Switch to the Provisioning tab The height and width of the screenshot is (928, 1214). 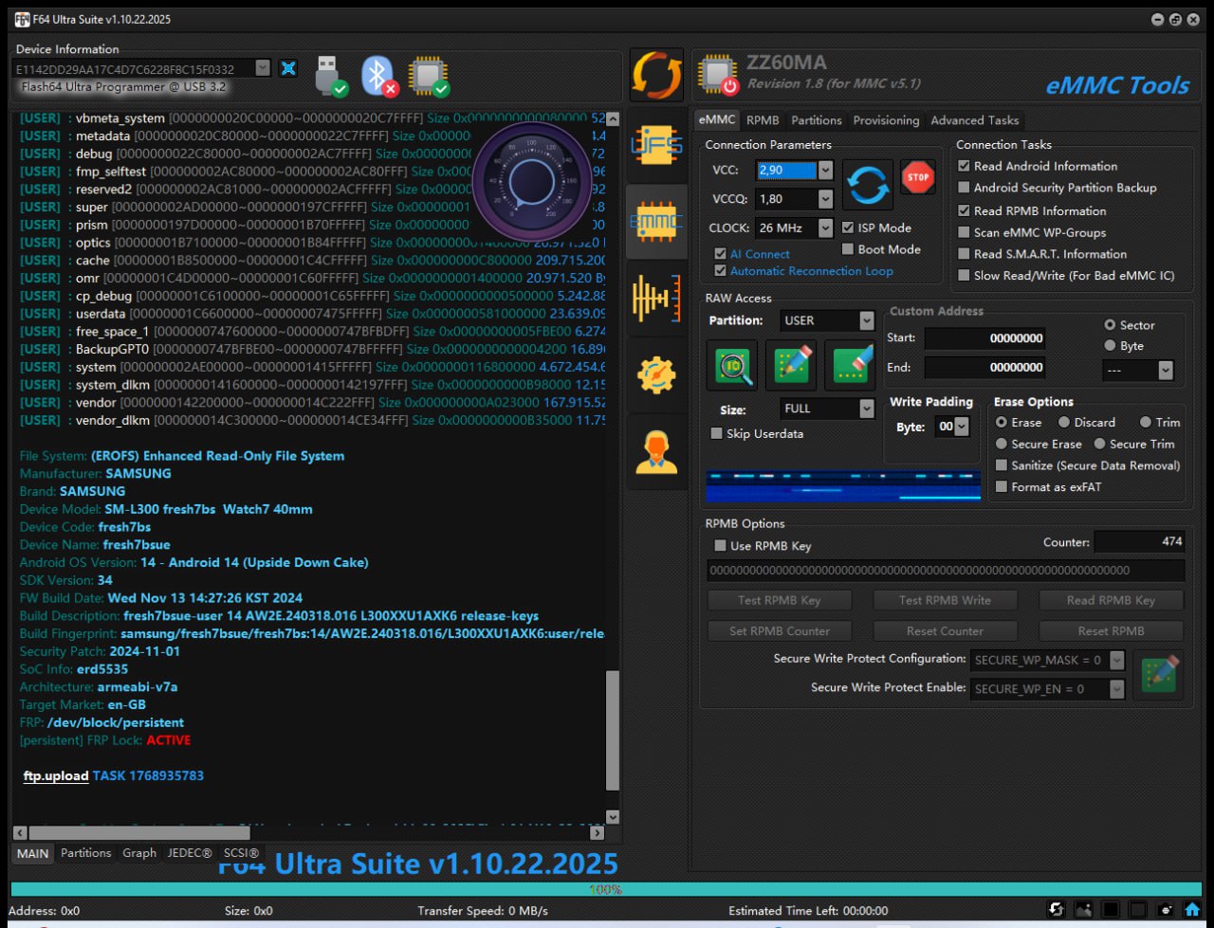(886, 120)
